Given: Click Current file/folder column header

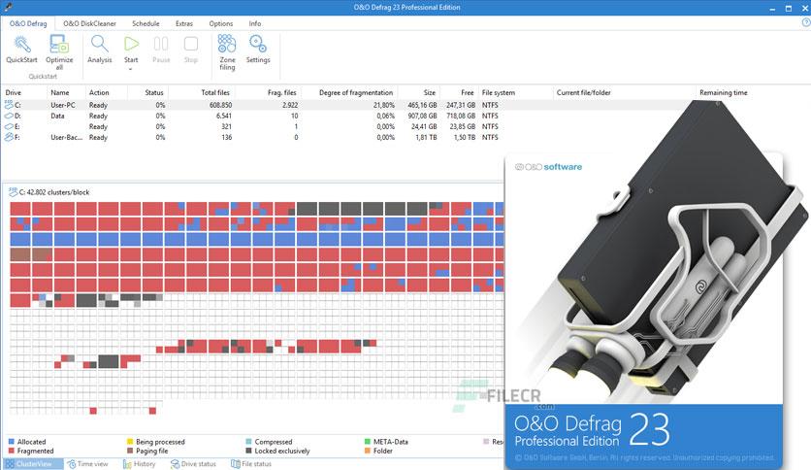Looking at the screenshot, I should pyautogui.click(x=583, y=92).
